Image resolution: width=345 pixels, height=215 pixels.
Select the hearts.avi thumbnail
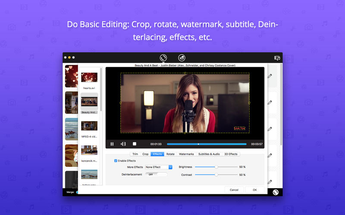[89, 77]
